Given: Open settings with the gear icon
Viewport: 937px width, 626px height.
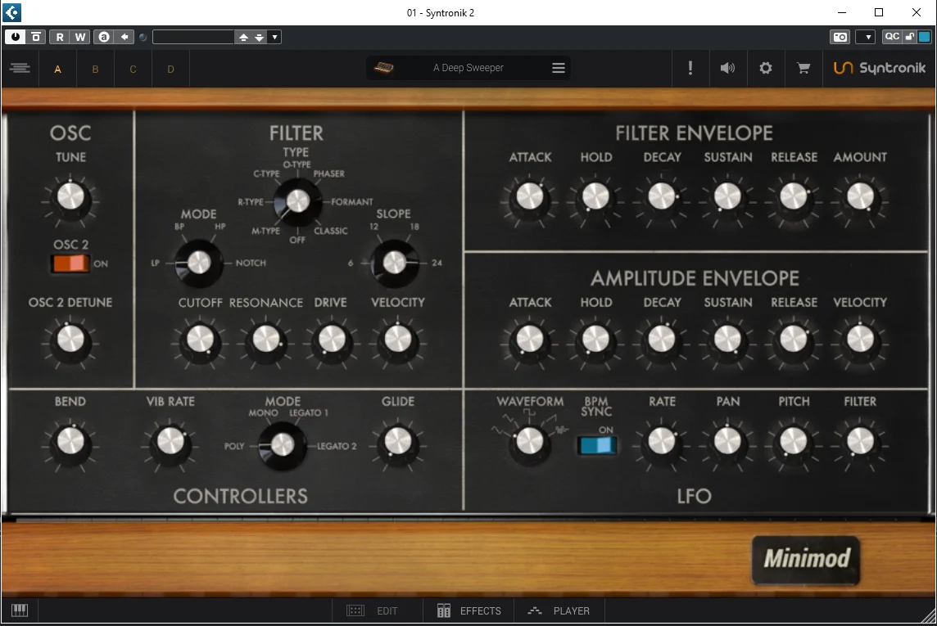Looking at the screenshot, I should pos(766,68).
